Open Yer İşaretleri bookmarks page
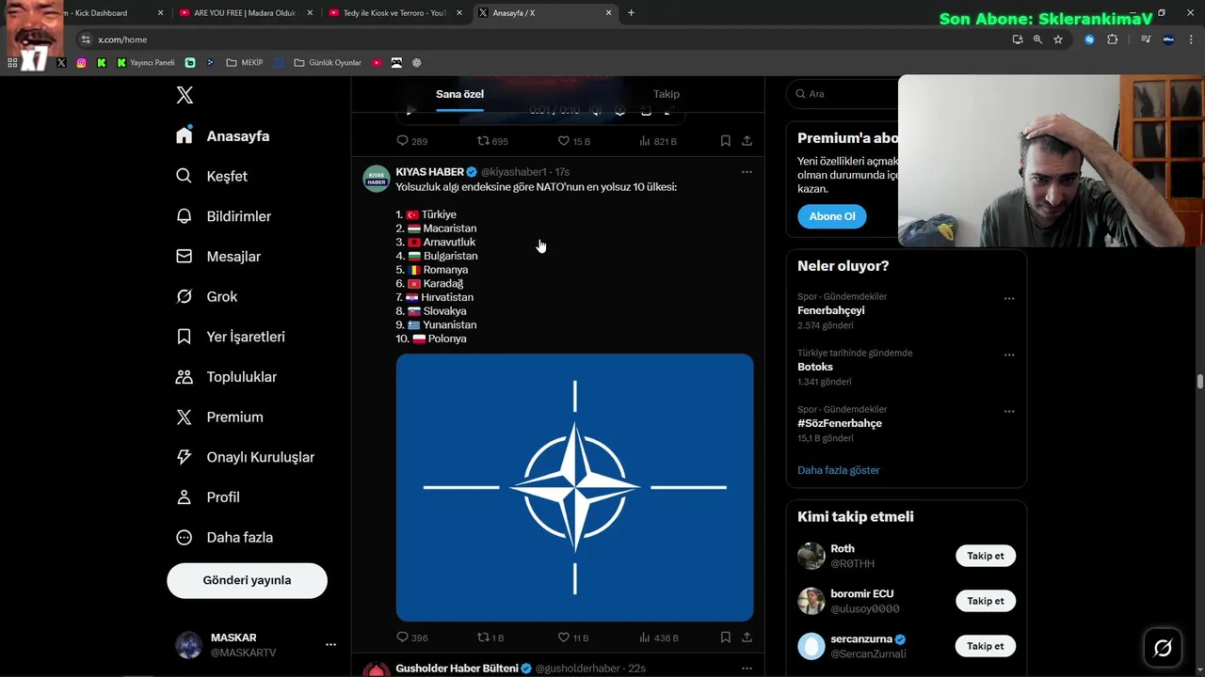This screenshot has height=677, width=1205. (x=231, y=337)
